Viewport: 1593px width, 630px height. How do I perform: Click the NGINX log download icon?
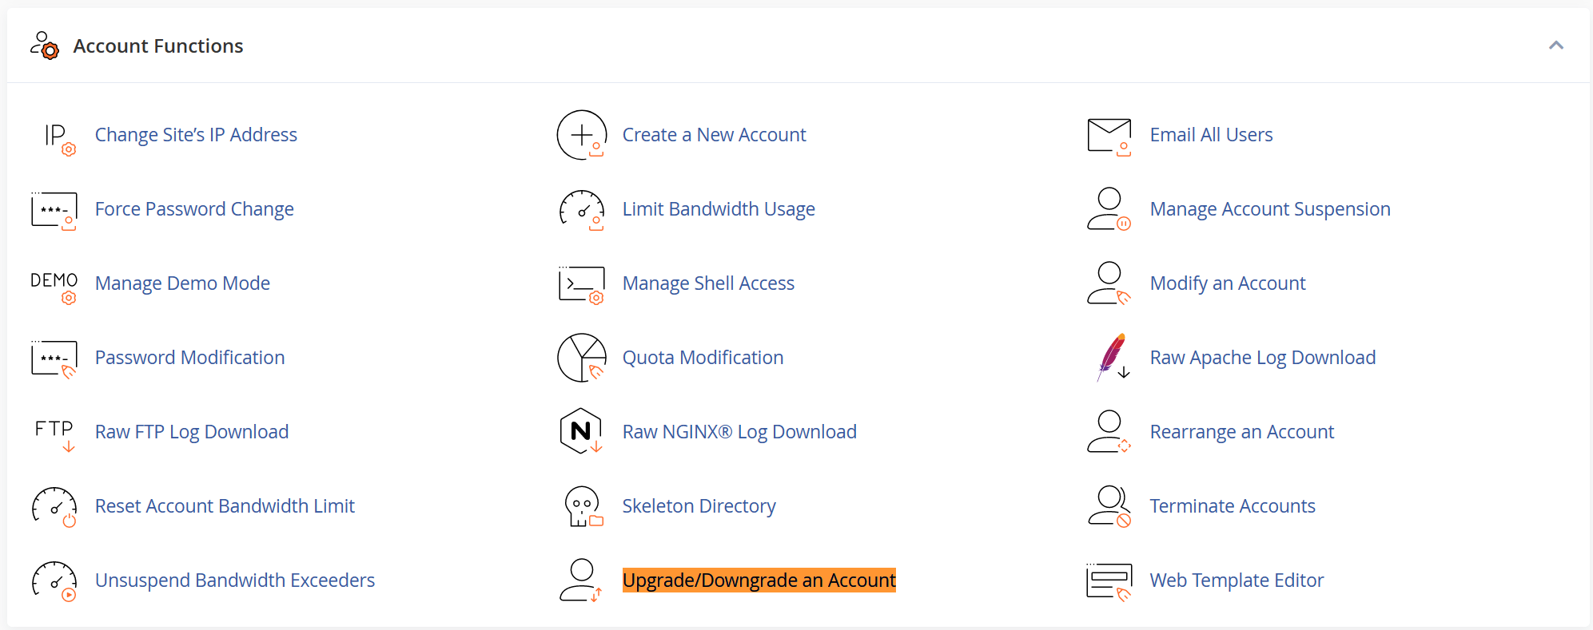581,431
